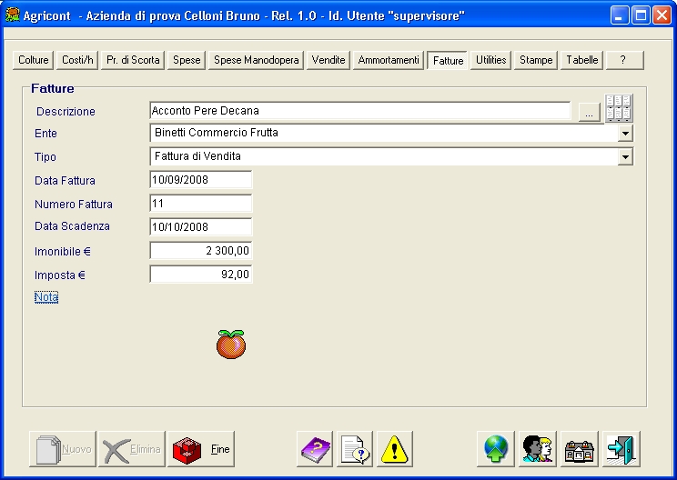The width and height of the screenshot is (677, 480).
Task: Click the exit door icon
Action: tap(621, 449)
